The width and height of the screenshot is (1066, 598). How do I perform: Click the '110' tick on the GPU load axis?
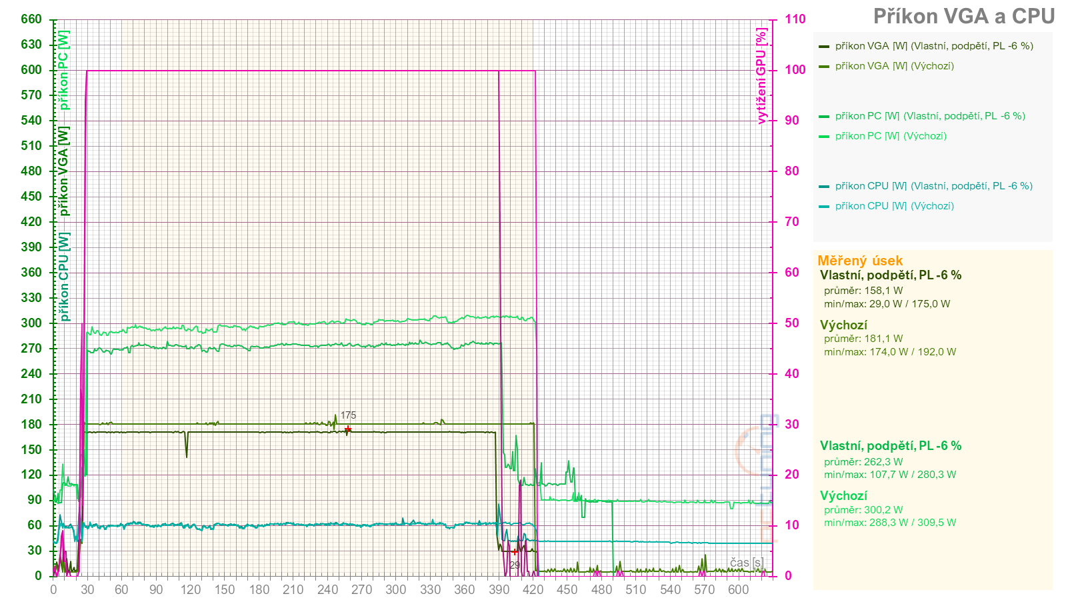click(795, 19)
